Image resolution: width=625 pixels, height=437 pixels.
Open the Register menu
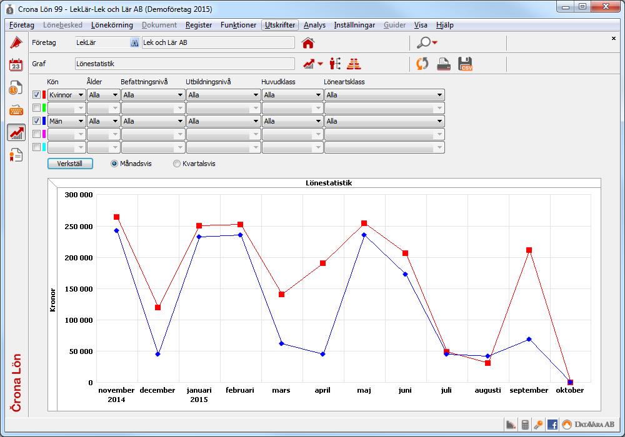point(199,25)
